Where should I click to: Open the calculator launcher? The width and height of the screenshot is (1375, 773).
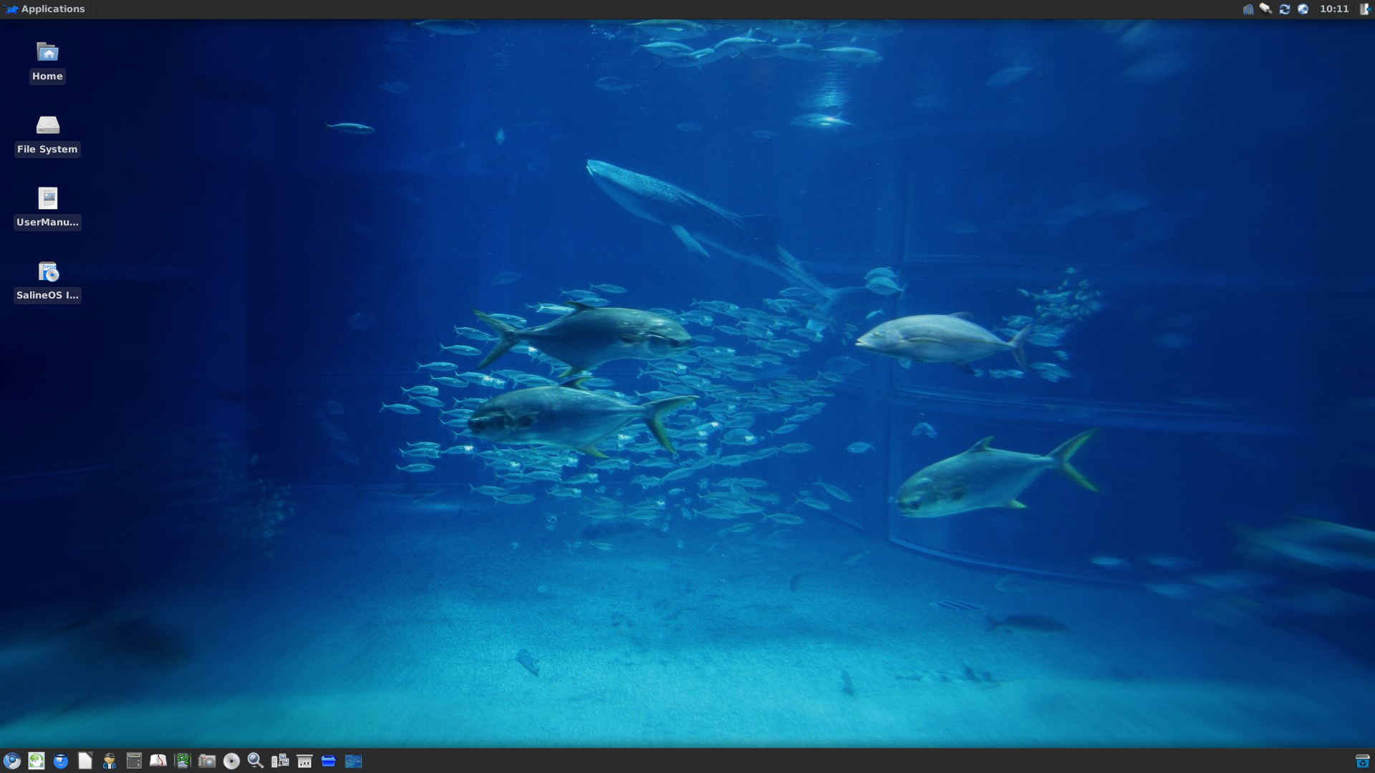pyautogui.click(x=134, y=761)
